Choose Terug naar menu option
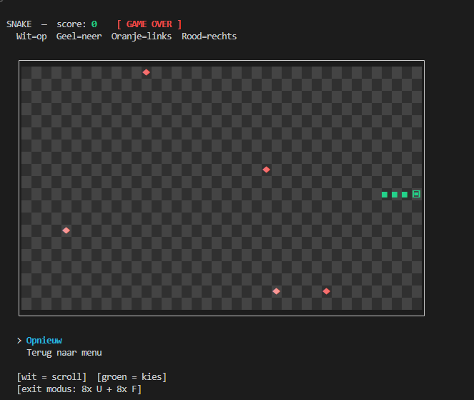The height and width of the screenshot is (400, 474). (64, 353)
